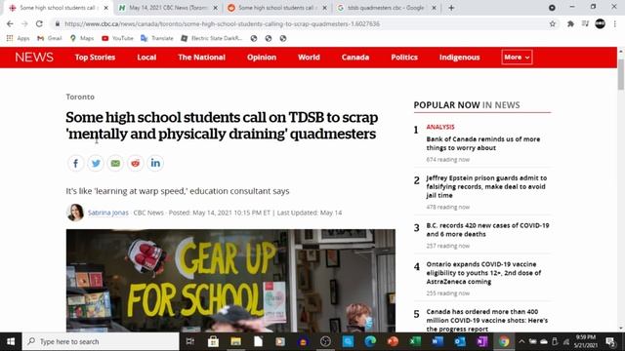Viewport: 625px width, 351px height.
Task: Open Word from taskbar
Action: point(437,341)
